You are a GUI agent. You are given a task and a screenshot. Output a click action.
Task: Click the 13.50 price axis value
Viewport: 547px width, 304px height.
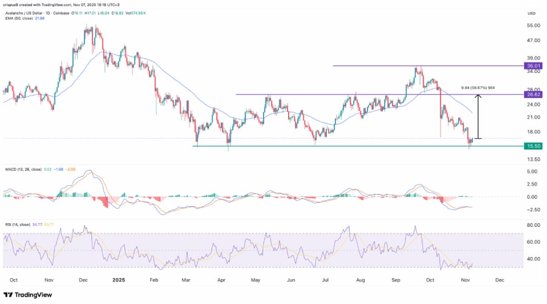[534, 159]
